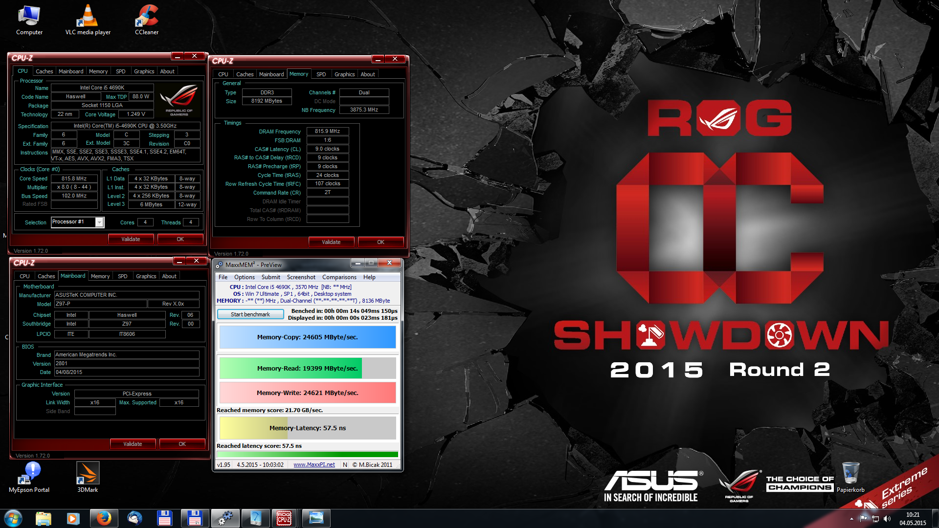
Task: Open MaxxMEM Screenshot menu
Action: click(301, 277)
